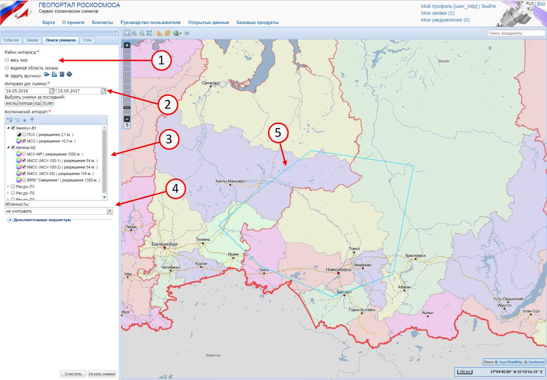
Task: Expand the Ресурс-П1 tree node
Action: pos(8,187)
